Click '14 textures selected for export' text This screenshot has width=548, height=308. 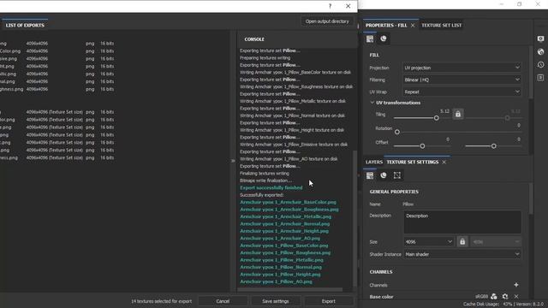coord(162,301)
